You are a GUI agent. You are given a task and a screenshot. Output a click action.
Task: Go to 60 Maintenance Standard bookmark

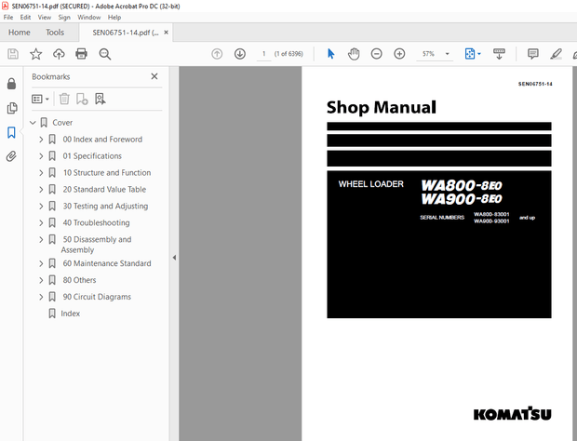coord(107,263)
